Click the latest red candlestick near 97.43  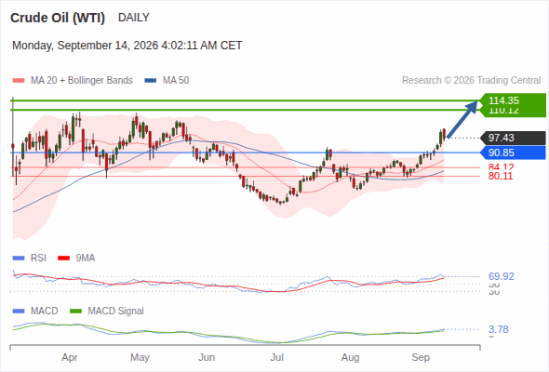pyautogui.click(x=444, y=134)
